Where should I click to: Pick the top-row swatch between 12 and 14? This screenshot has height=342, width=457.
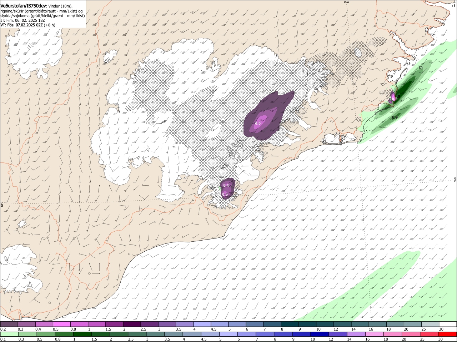coord(343,324)
